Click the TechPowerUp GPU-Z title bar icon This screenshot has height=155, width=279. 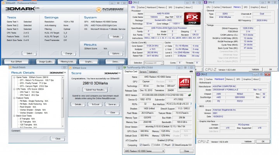click(125, 68)
